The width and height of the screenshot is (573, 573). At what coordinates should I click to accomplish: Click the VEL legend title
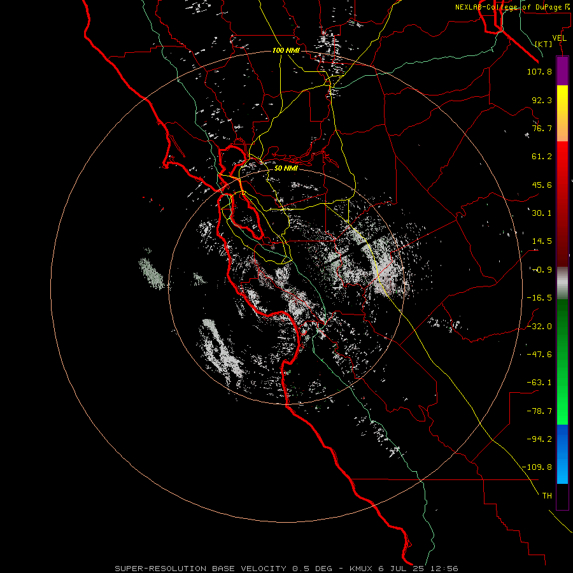(559, 38)
